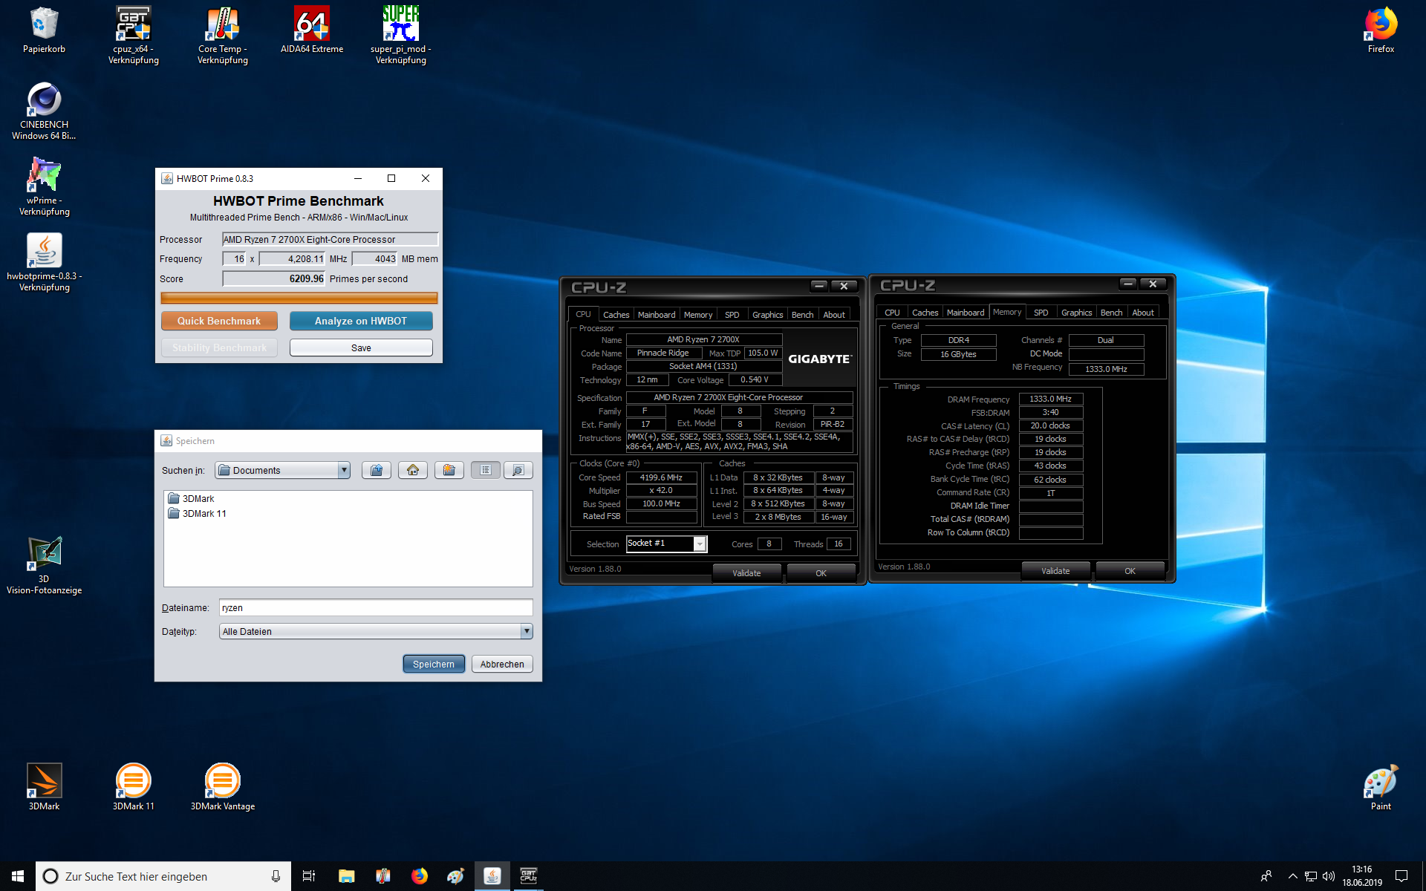
Task: Click CPU-Z icon on taskbar
Action: [528, 876]
